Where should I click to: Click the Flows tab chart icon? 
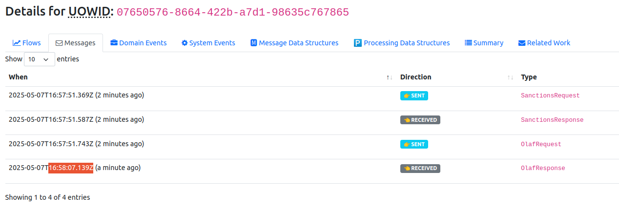point(17,43)
